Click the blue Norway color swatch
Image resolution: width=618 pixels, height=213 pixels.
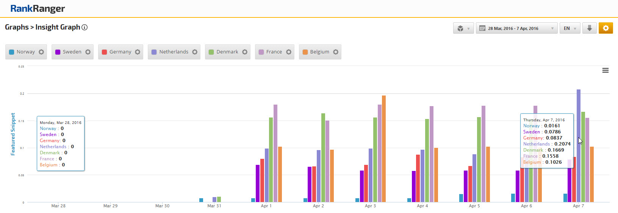11,52
